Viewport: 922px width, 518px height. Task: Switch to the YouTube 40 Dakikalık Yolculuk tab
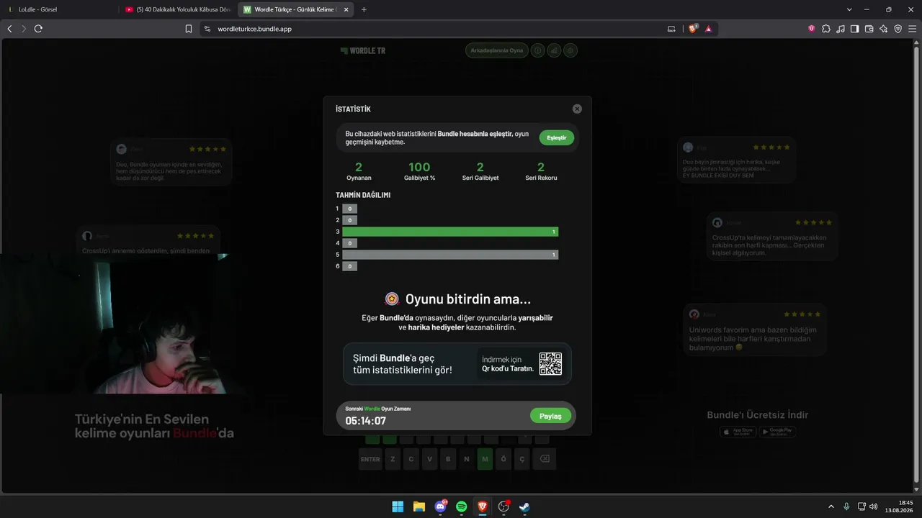tap(179, 9)
